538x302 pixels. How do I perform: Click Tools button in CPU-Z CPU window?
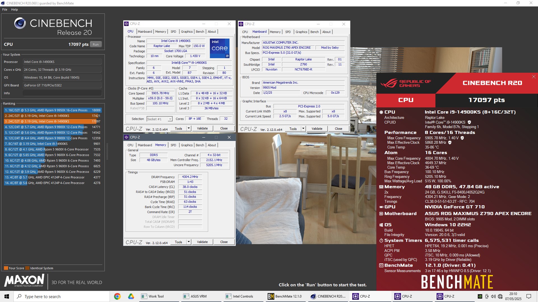(x=178, y=128)
